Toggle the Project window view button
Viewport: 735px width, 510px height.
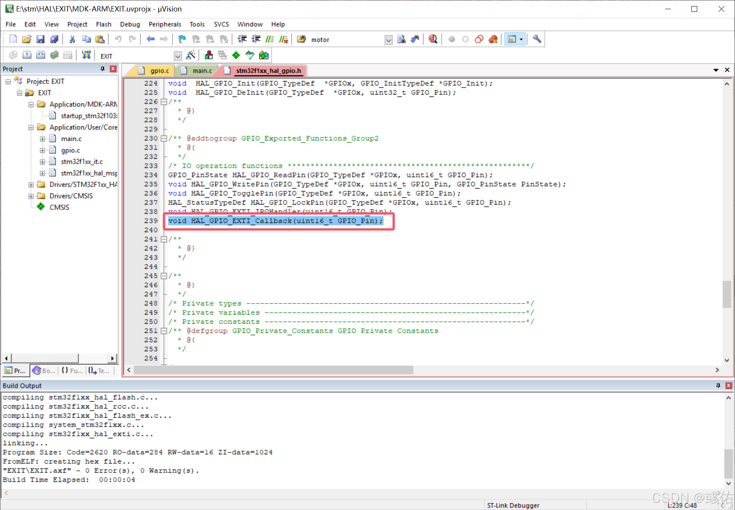tap(512, 39)
